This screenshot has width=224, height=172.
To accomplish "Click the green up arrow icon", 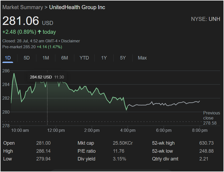I will click(40, 32).
